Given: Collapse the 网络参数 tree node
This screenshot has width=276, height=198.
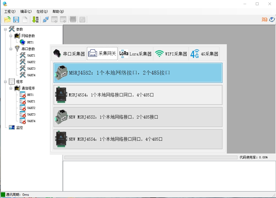Looking at the screenshot, I should 11,36.
